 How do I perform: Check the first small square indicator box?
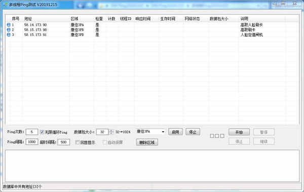pos(212,136)
